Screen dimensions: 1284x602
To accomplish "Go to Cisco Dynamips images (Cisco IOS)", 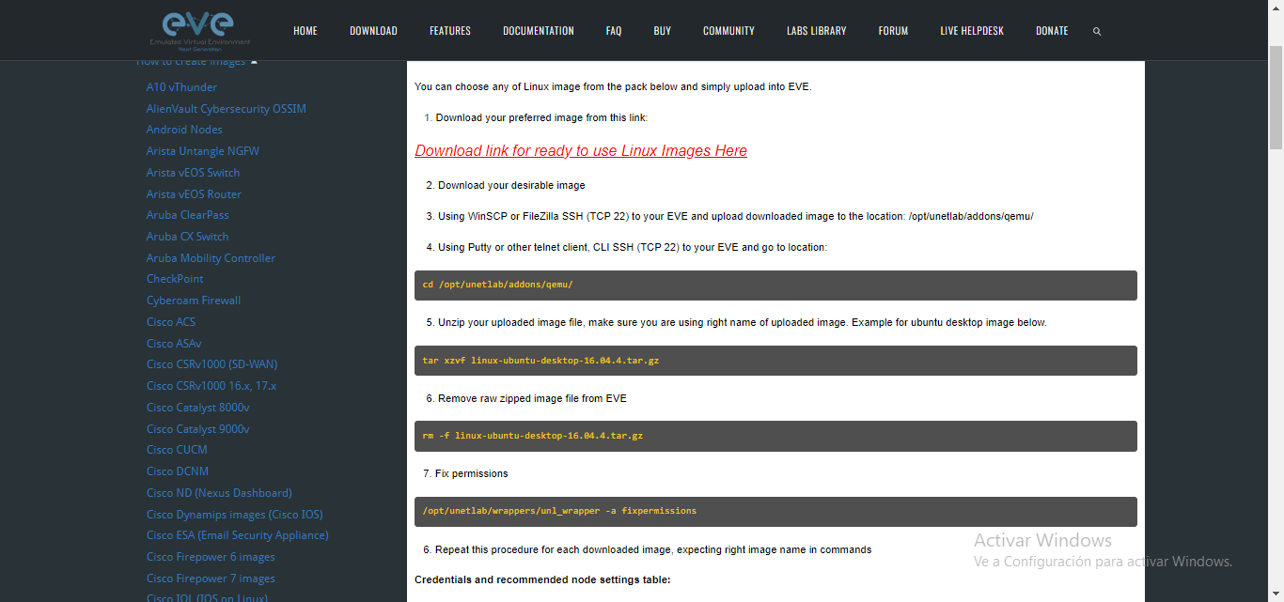I will pyautogui.click(x=234, y=515).
